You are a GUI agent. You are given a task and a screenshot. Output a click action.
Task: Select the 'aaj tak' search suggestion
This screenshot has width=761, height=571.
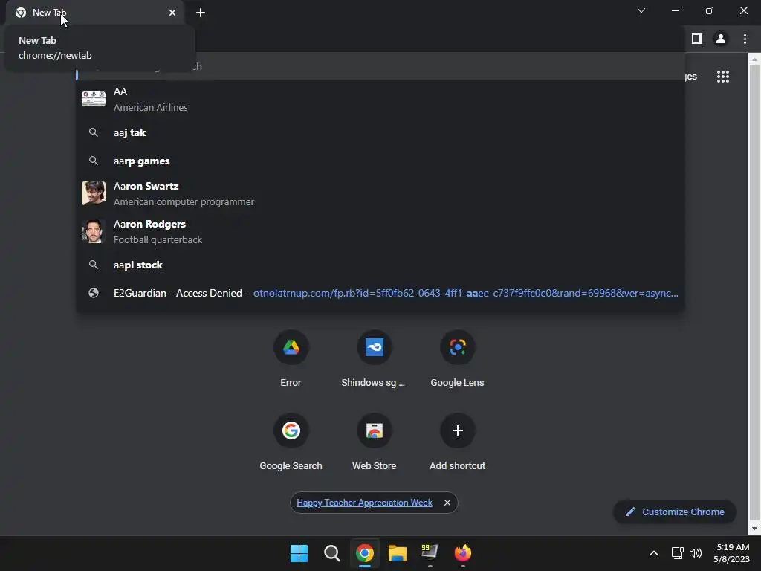380,132
